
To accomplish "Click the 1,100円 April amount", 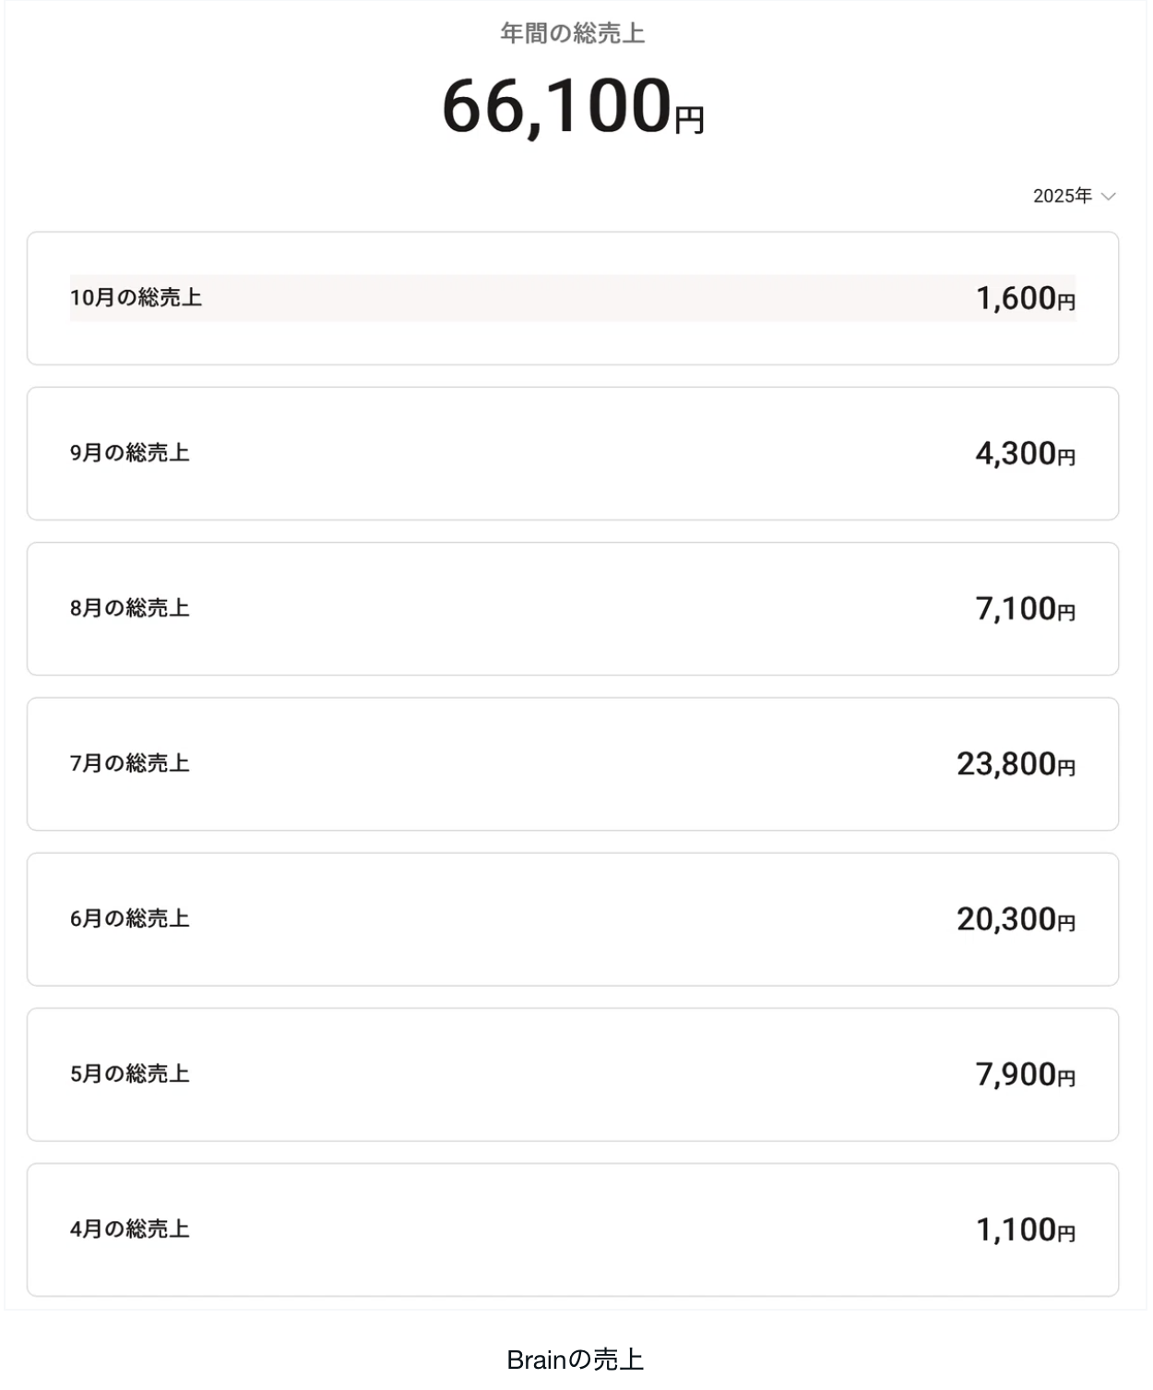I will pyautogui.click(x=1025, y=1228).
